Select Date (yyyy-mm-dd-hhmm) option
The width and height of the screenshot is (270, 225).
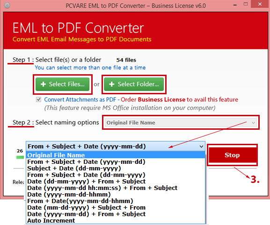pyautogui.click(x=116, y=195)
